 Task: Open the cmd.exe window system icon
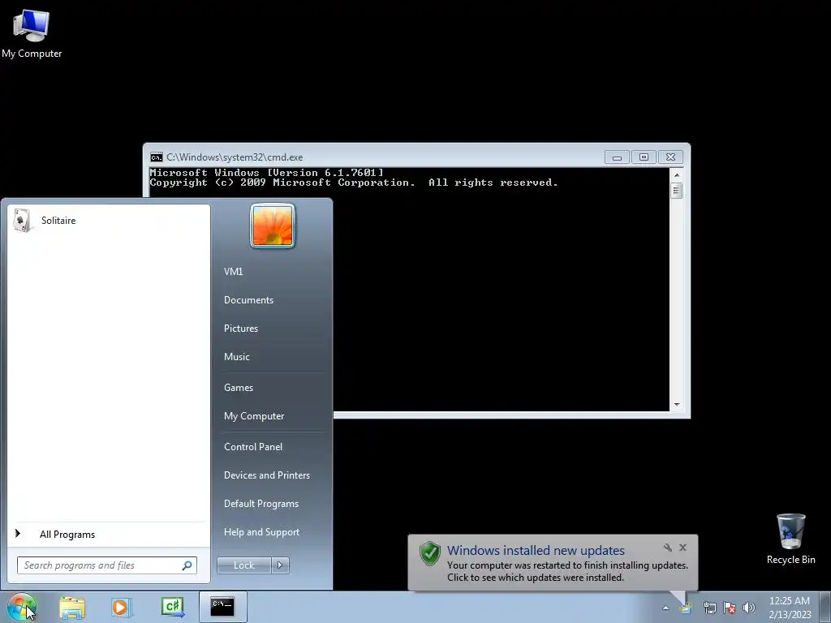pos(157,157)
